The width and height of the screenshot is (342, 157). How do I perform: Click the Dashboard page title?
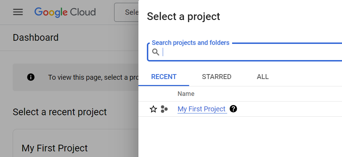pos(36,38)
